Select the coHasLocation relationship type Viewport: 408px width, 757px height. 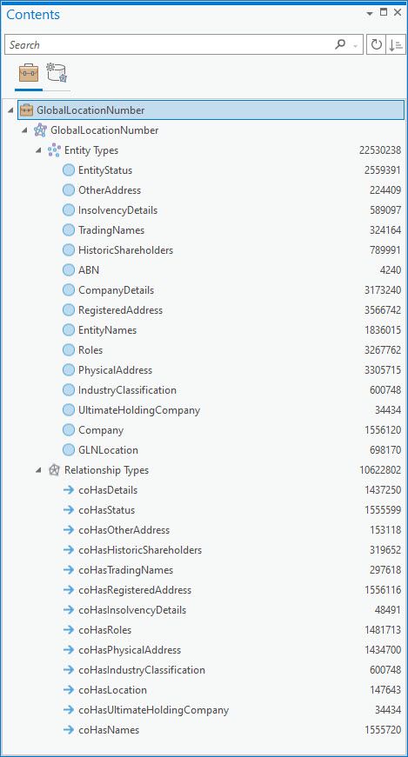click(112, 690)
